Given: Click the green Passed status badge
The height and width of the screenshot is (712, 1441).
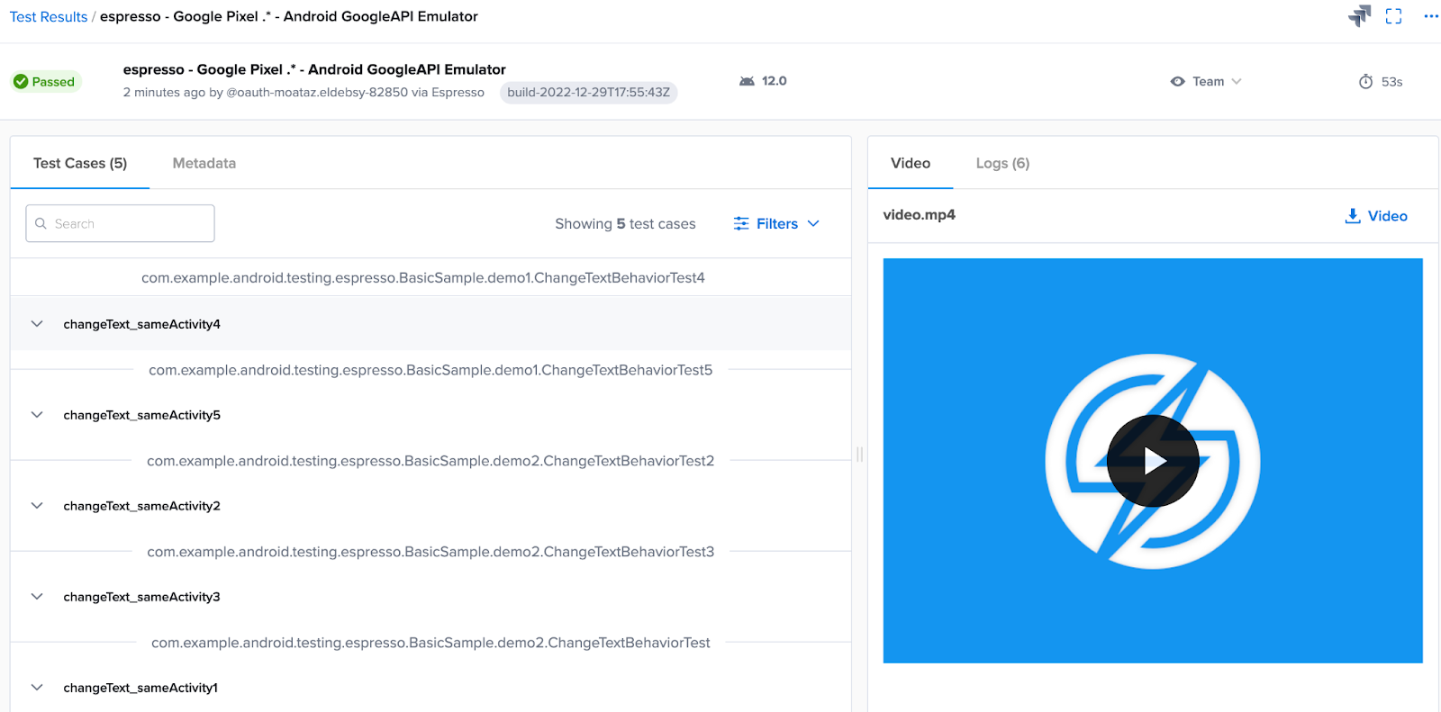Looking at the screenshot, I should click(45, 82).
